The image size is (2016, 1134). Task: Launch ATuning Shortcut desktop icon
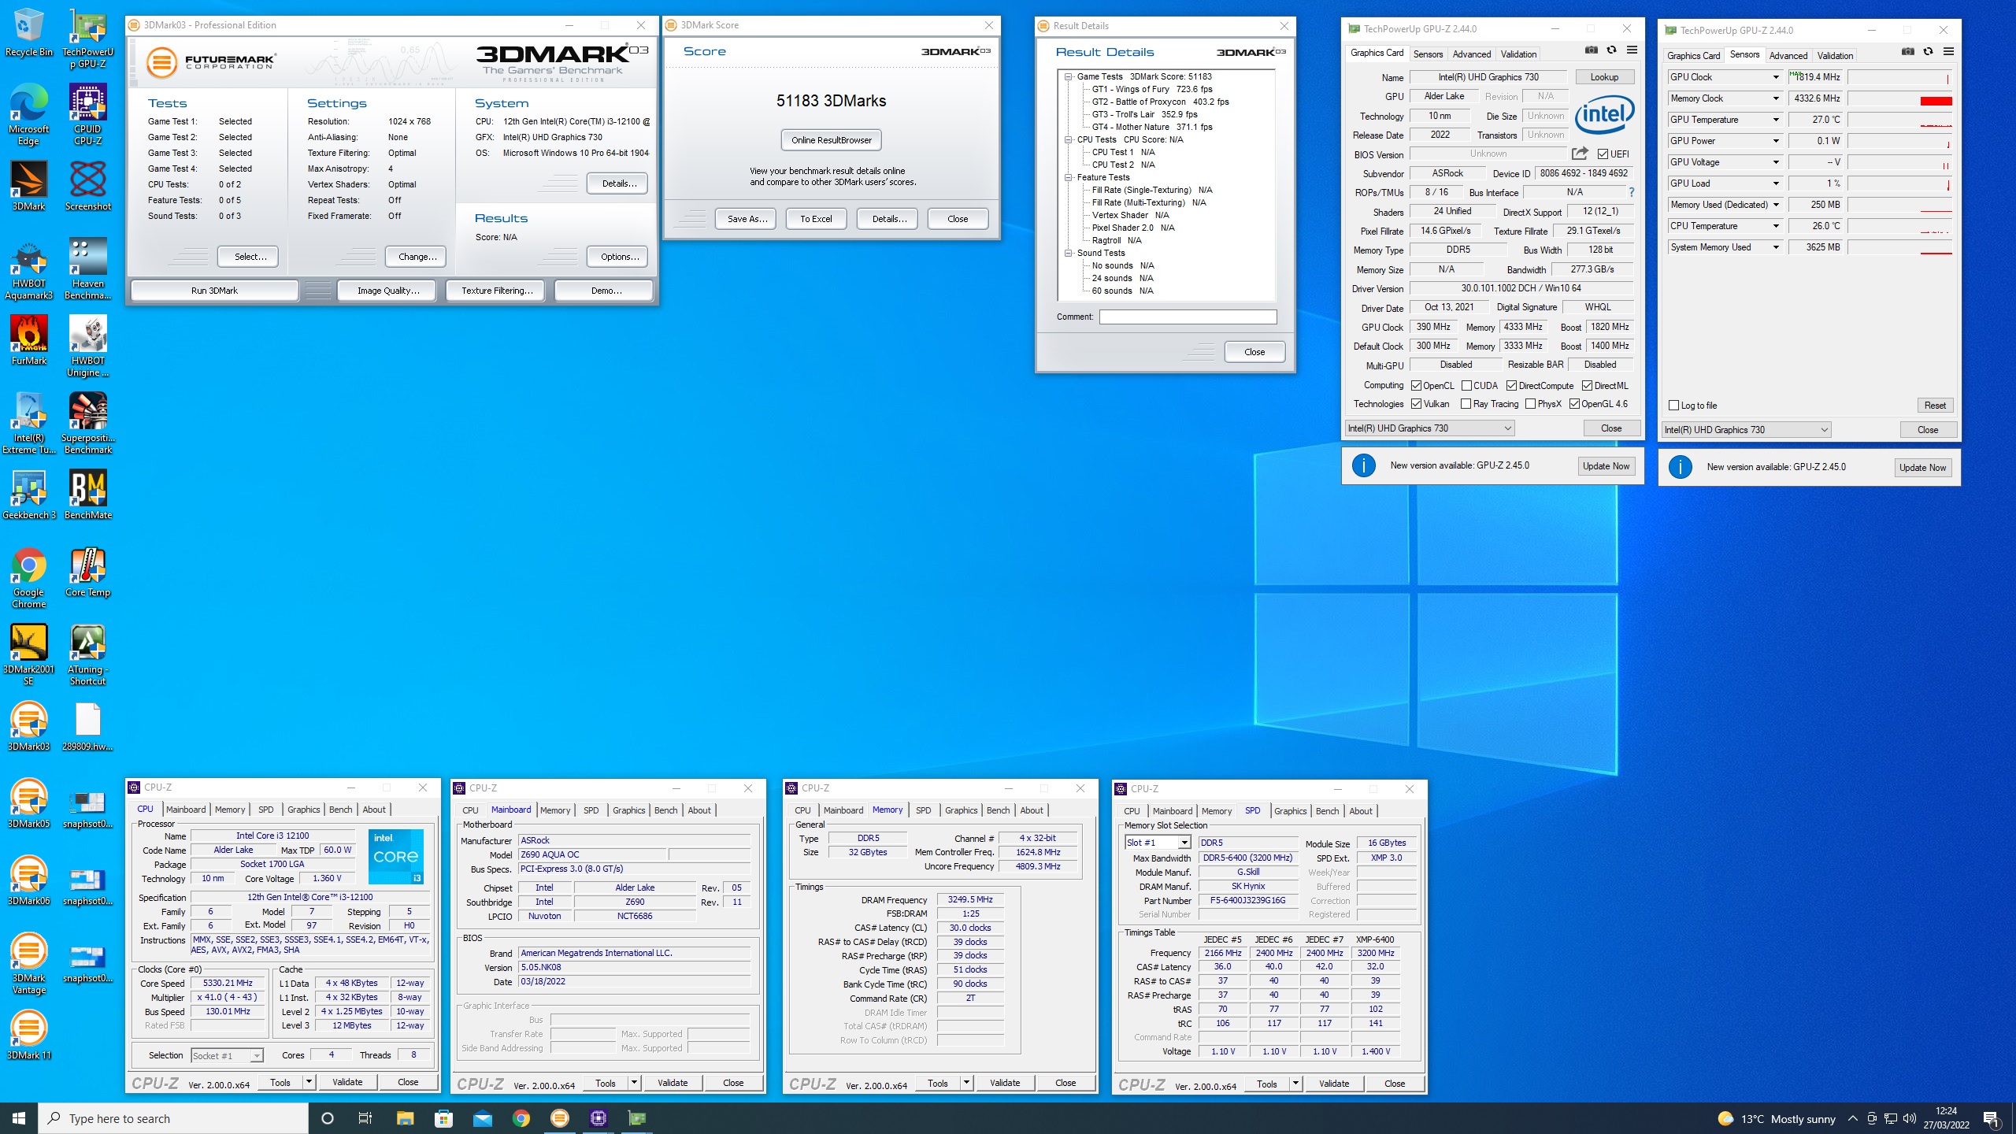[x=87, y=655]
